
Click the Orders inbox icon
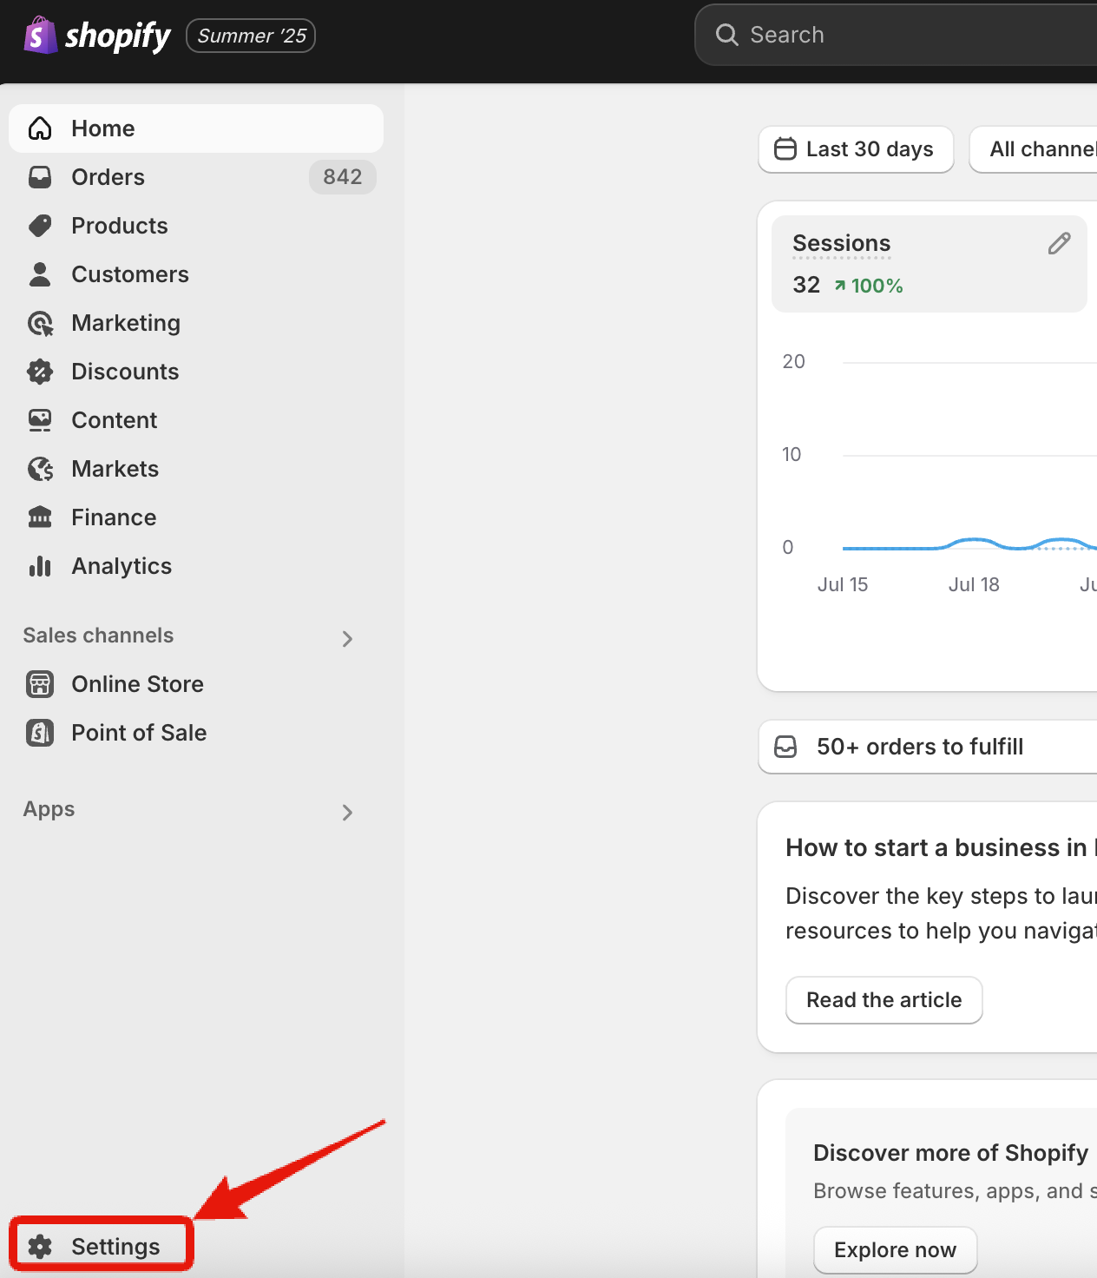click(x=40, y=177)
